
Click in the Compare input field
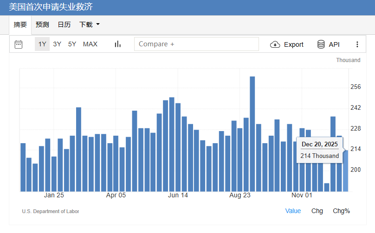pos(196,44)
